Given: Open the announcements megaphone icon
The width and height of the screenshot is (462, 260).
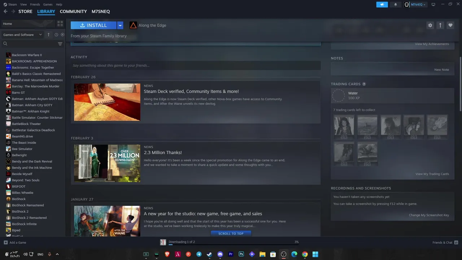Looking at the screenshot, I should click(382, 4).
